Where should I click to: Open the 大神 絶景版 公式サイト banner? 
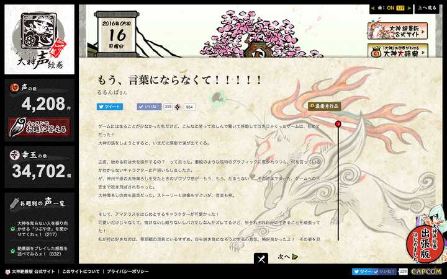(398, 31)
